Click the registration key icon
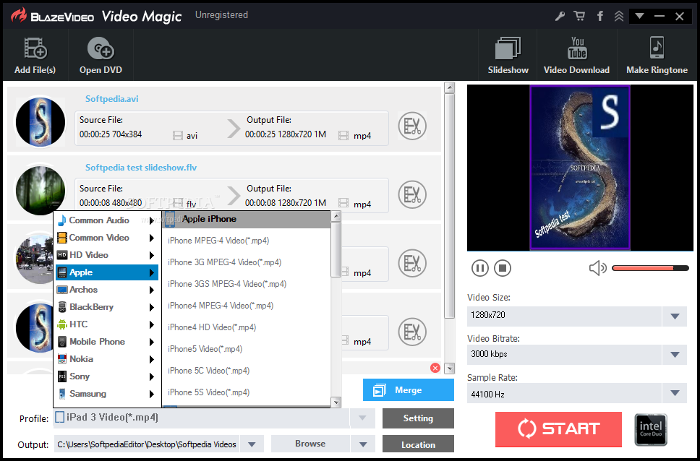700x461 pixels. coord(560,17)
